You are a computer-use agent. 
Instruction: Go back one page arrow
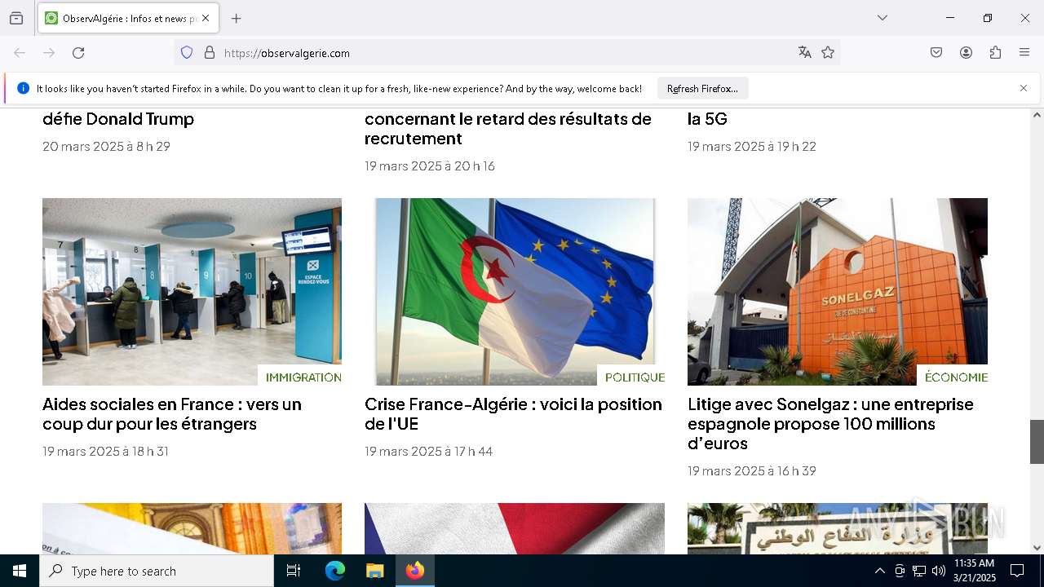(x=20, y=53)
